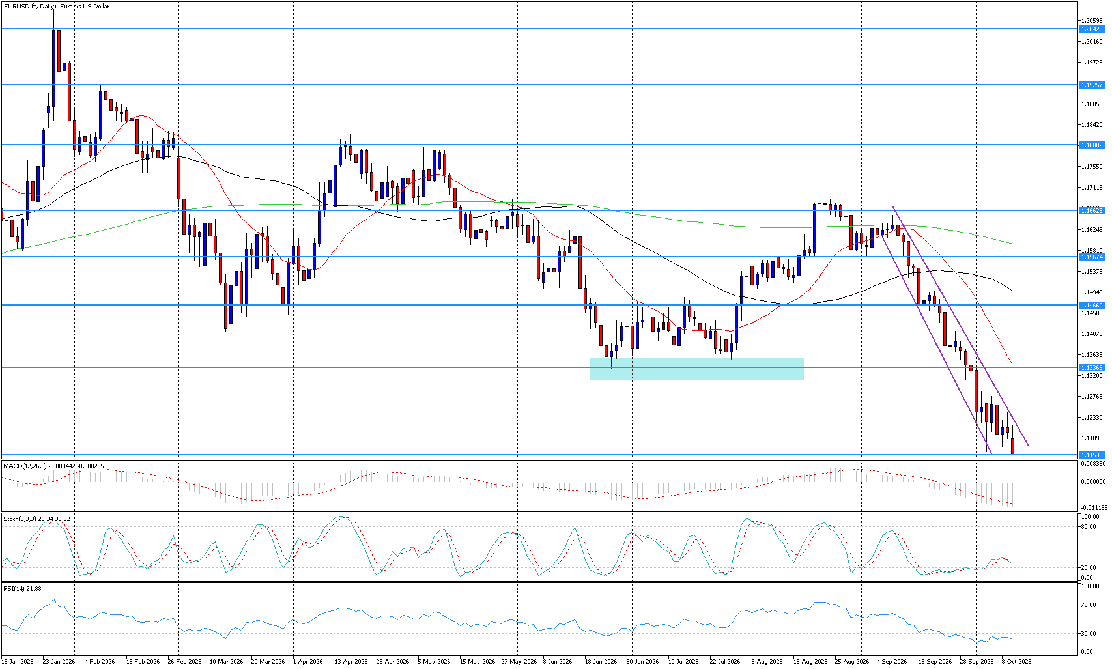Screen dimensions: 1112x669
Task: Click the 1.20595 price scale value
Action: (x=1092, y=21)
